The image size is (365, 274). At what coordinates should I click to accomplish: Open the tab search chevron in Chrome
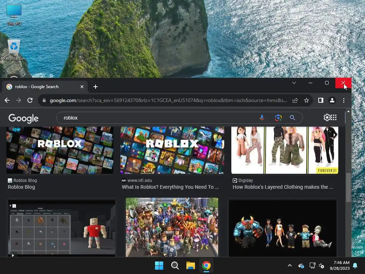294,83
